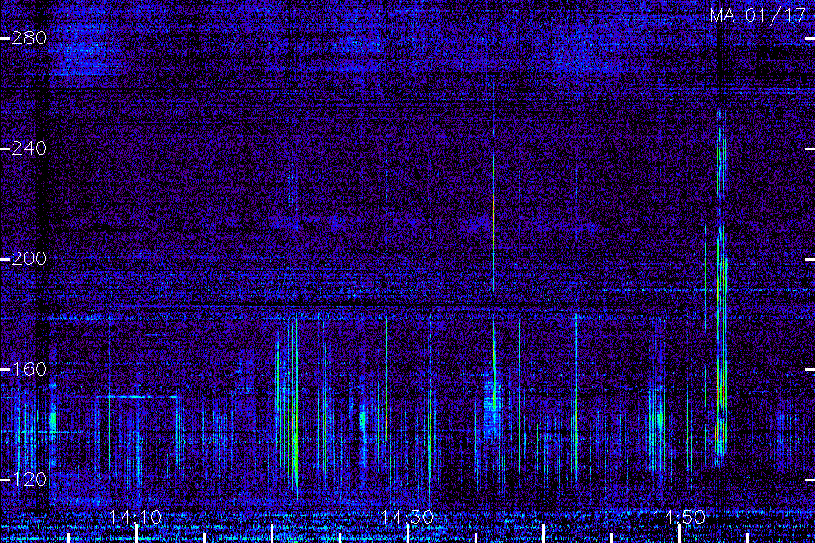Click the 14:50 time label
Image resolution: width=815 pixels, height=543 pixels.
679,518
